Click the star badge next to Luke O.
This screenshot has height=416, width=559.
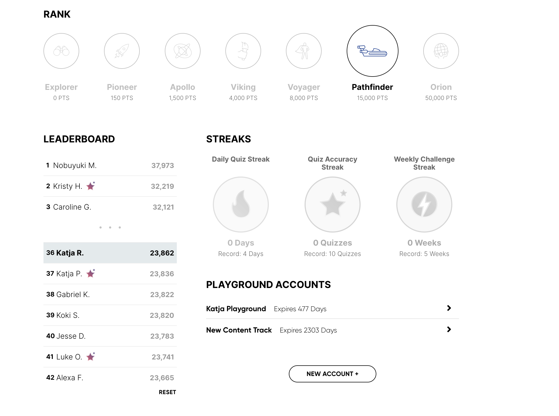[x=91, y=356]
